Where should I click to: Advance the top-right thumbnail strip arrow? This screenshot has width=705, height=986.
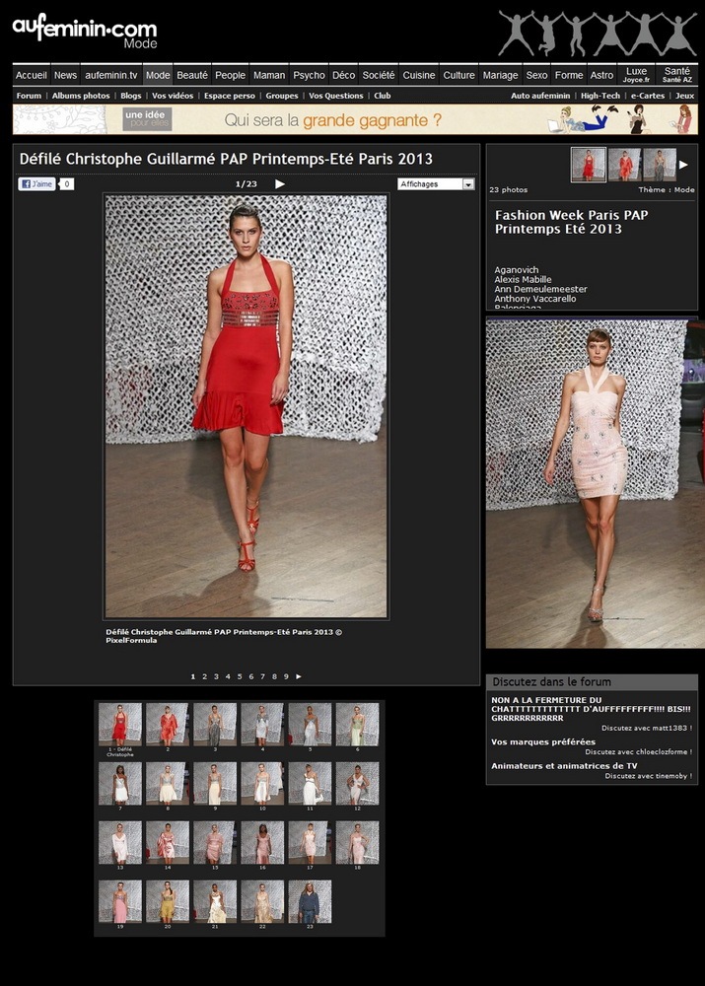click(683, 165)
